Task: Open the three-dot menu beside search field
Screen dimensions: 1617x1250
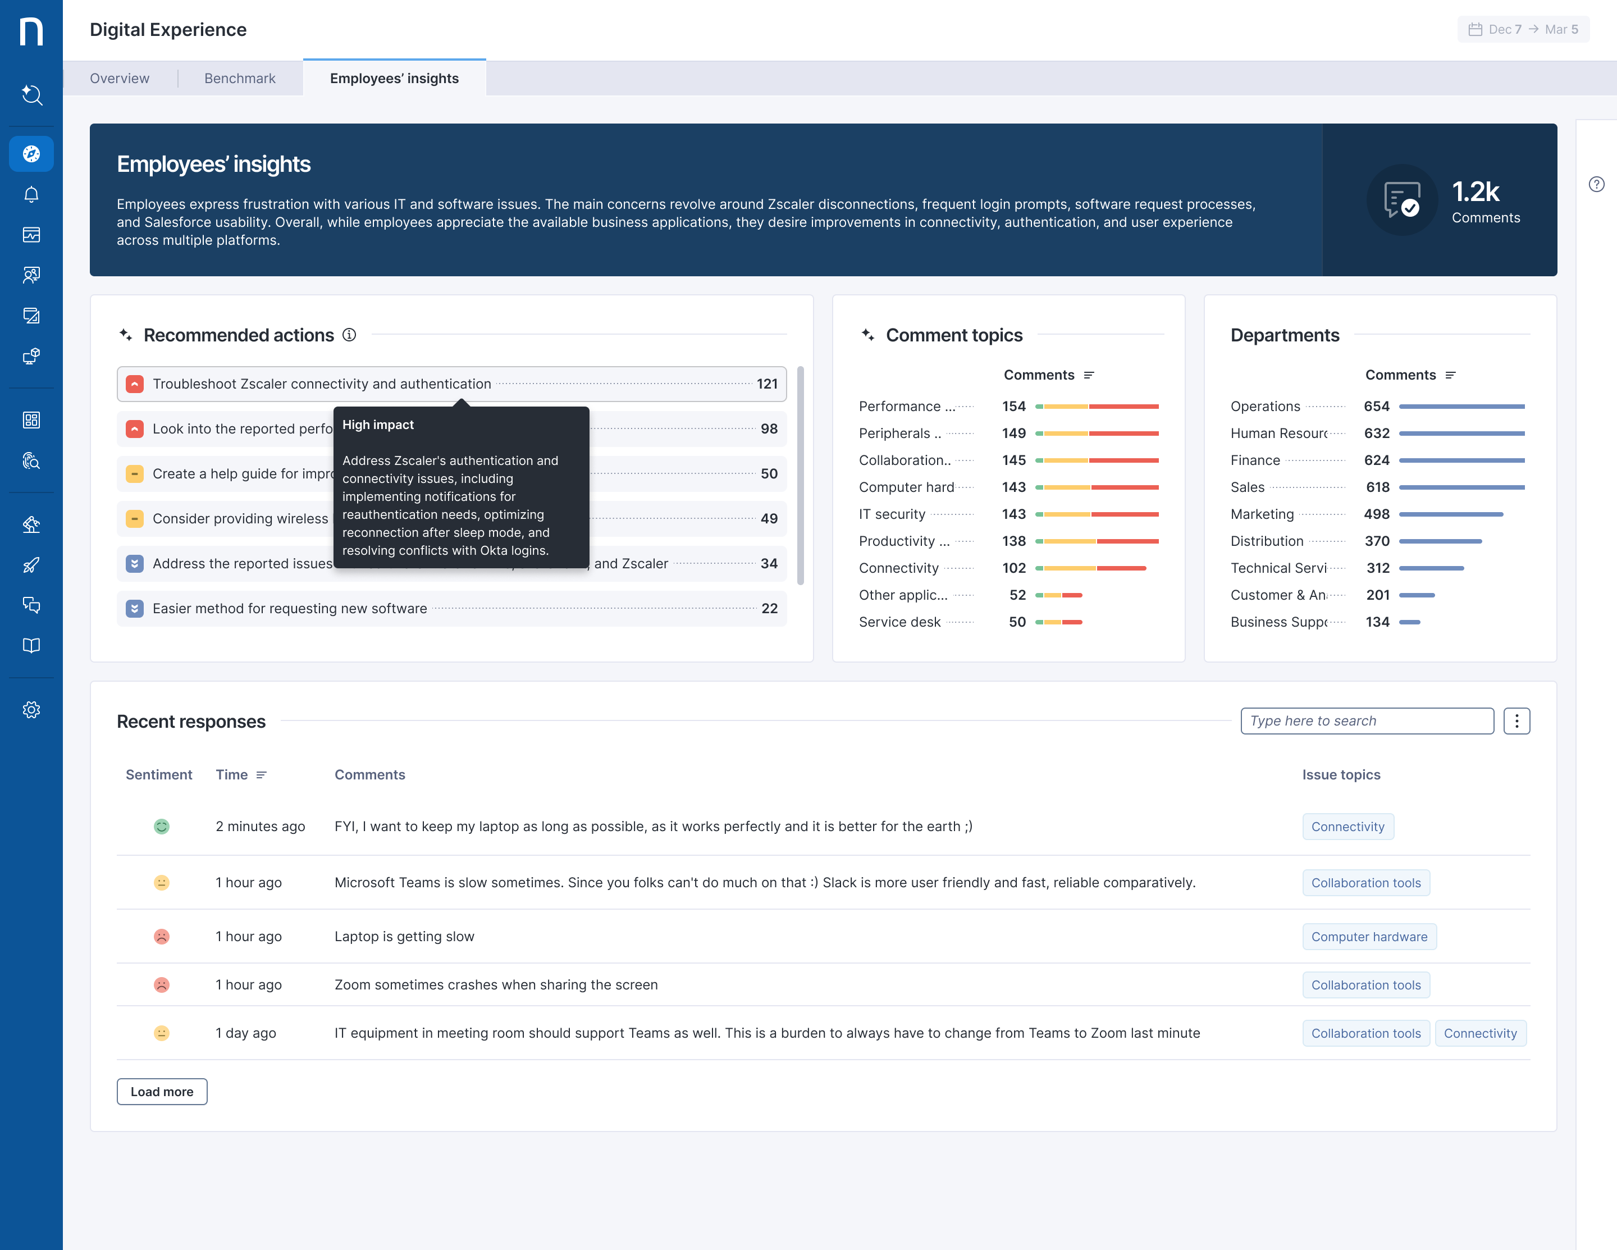Action: pyautogui.click(x=1516, y=721)
